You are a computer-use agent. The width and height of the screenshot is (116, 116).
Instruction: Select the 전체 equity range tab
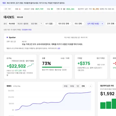83,86
